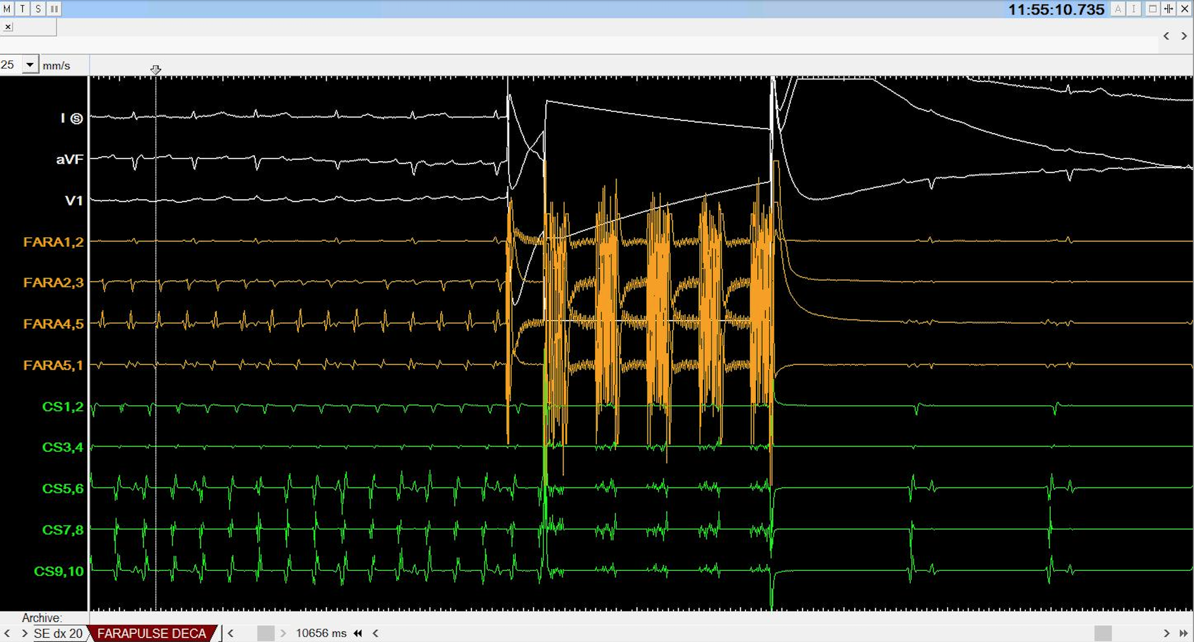1194x642 pixels.
Task: Toggle the S button in title bar
Action: (x=38, y=9)
